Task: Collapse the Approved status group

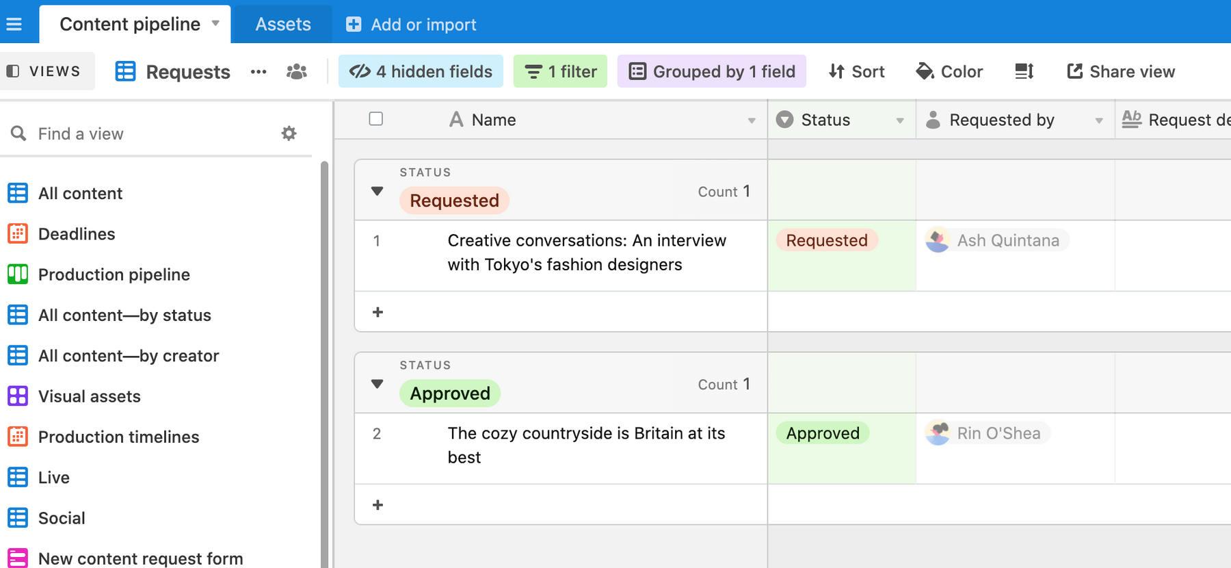Action: 377,384
